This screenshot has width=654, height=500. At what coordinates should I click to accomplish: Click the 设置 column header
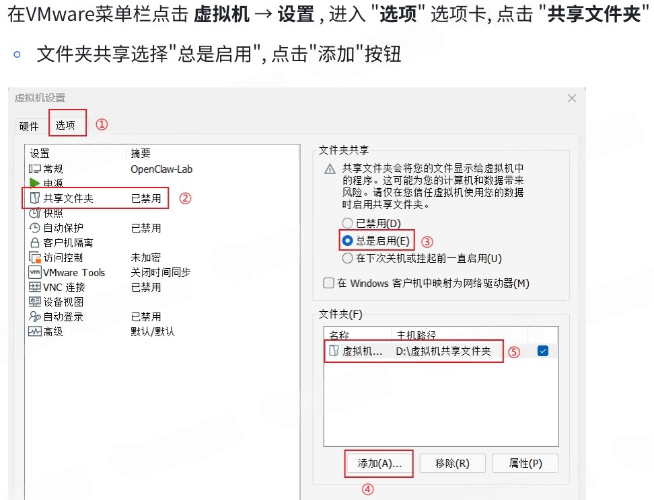[75, 153]
